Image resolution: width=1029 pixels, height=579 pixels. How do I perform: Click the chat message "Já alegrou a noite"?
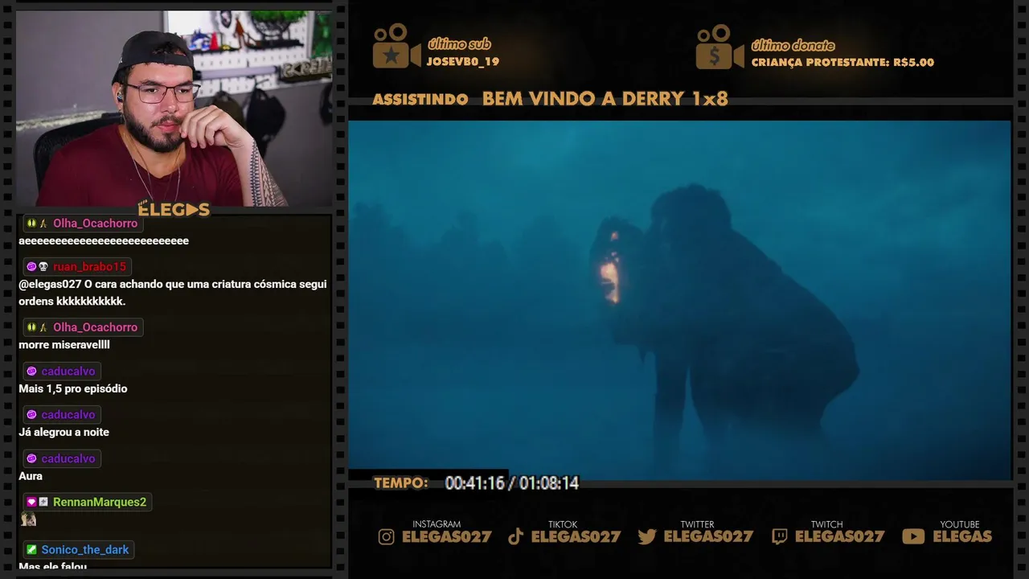pos(64,433)
